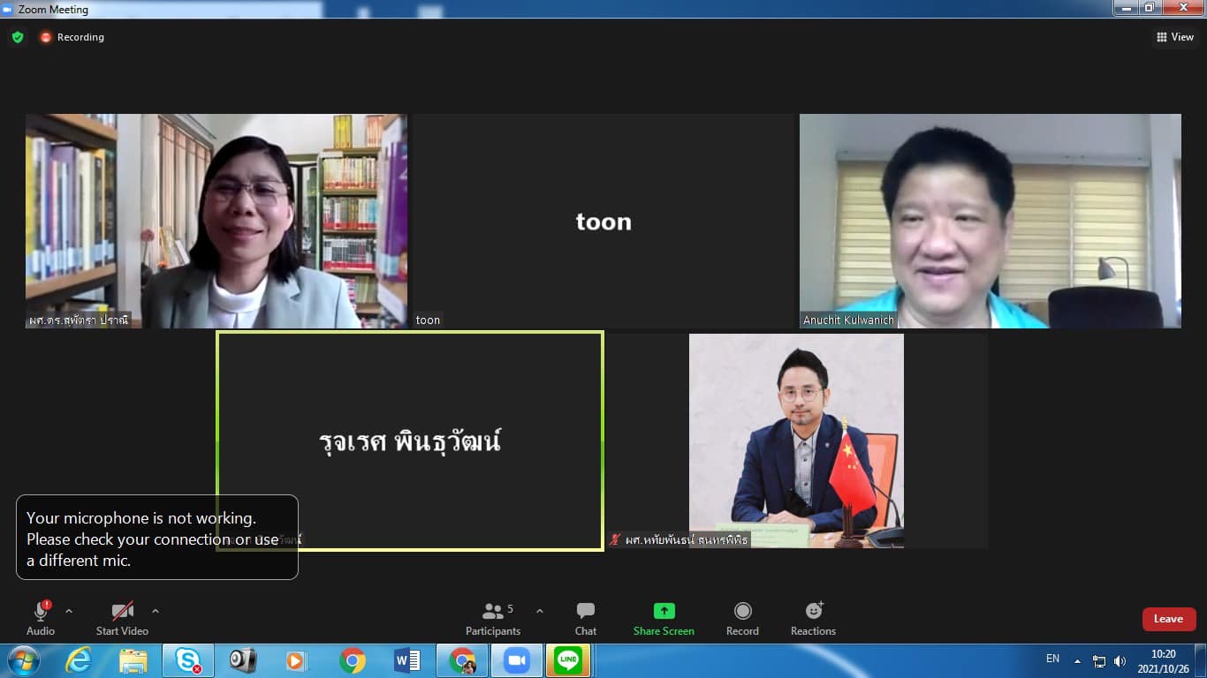Open LINE from the taskbar

click(568, 660)
